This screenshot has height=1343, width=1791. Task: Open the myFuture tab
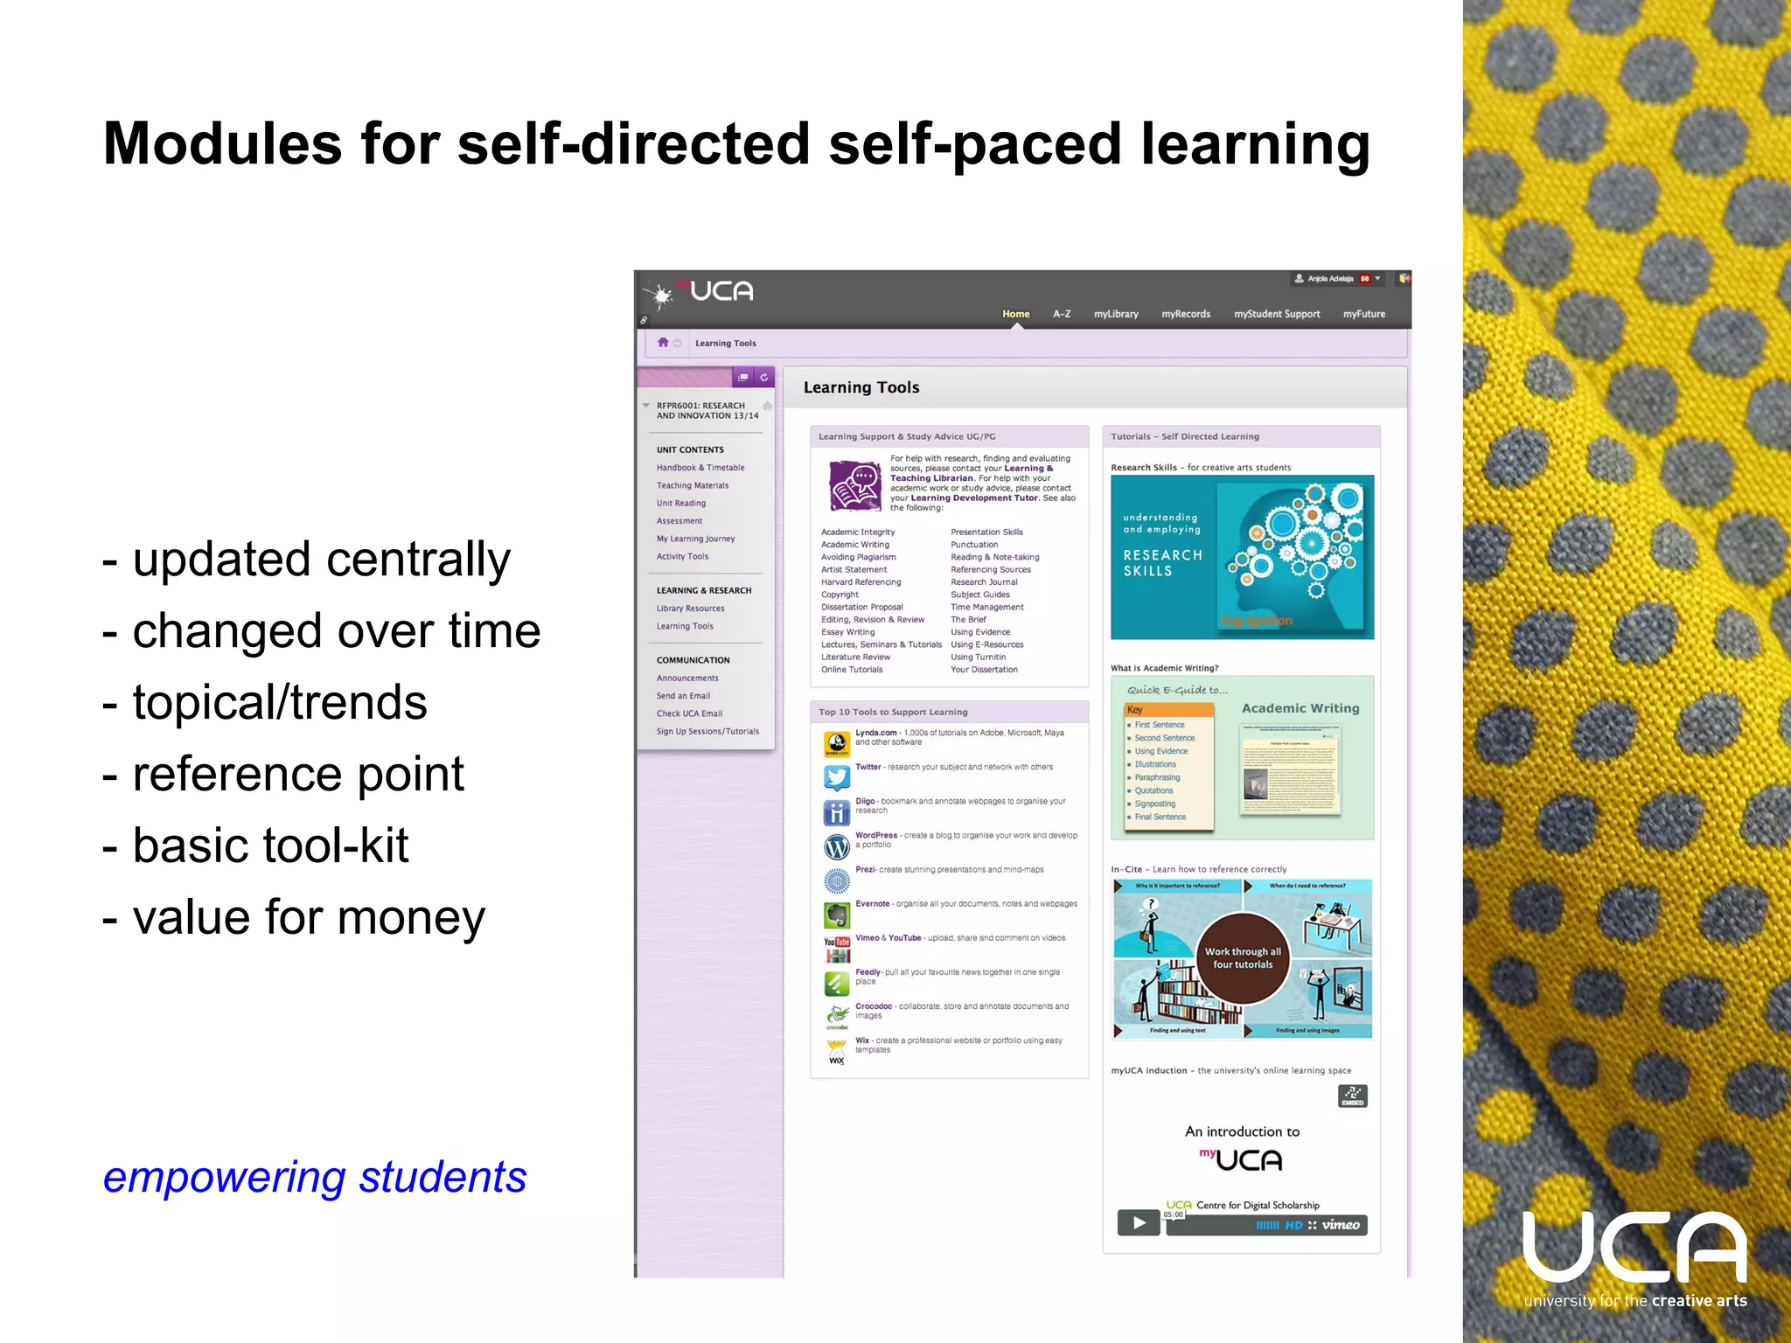[x=1364, y=314]
